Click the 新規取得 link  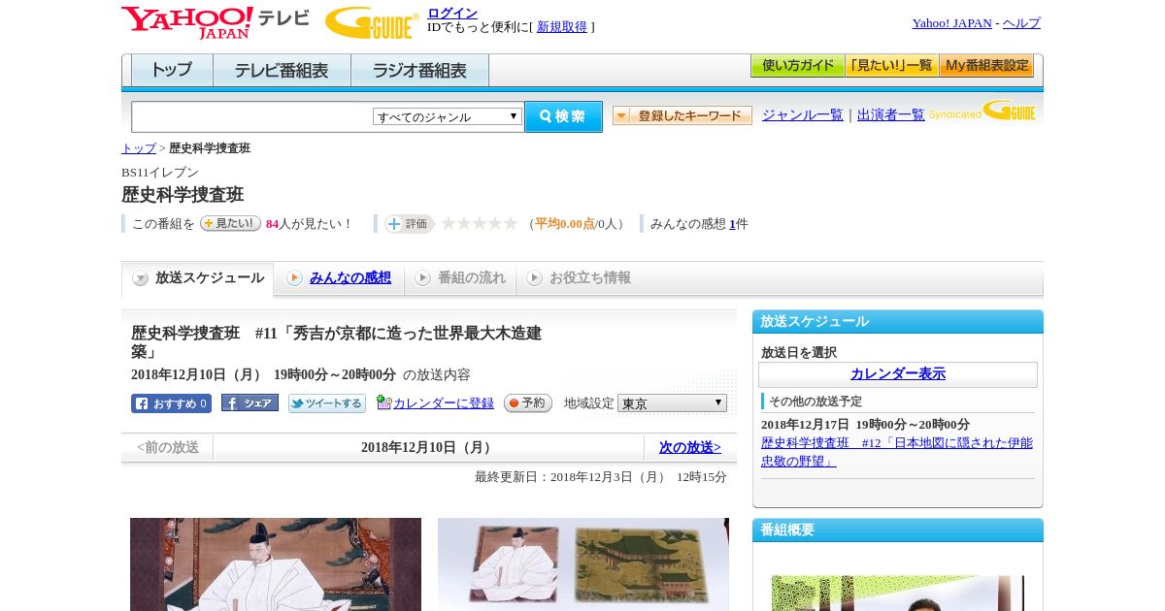coord(562,27)
